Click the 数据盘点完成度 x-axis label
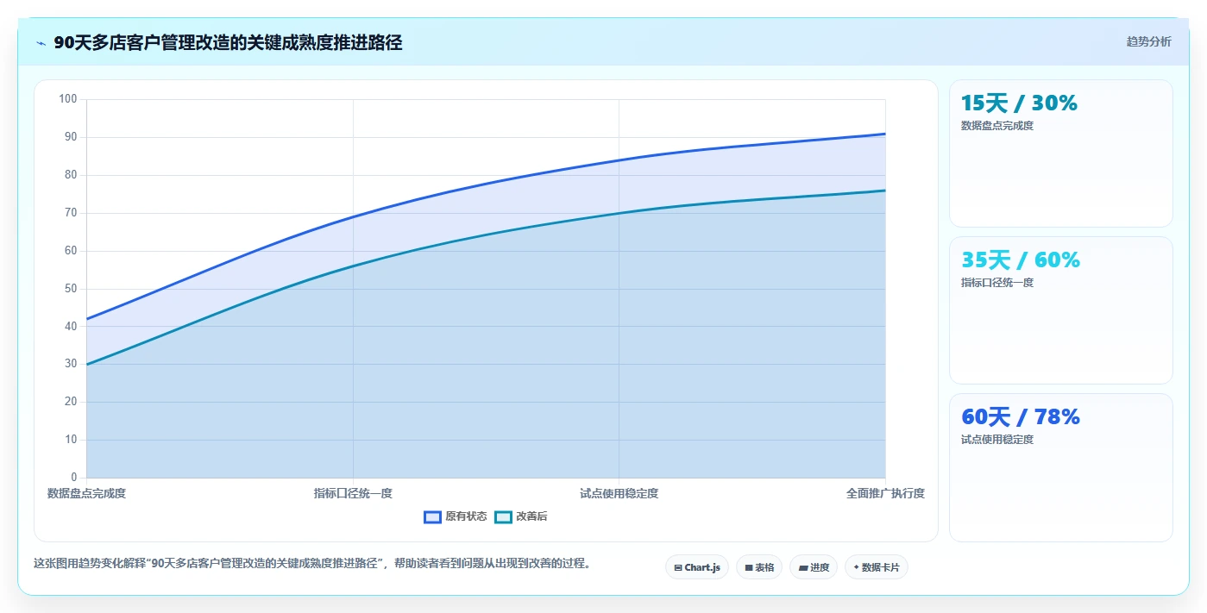The height and width of the screenshot is (613, 1207). click(x=86, y=493)
